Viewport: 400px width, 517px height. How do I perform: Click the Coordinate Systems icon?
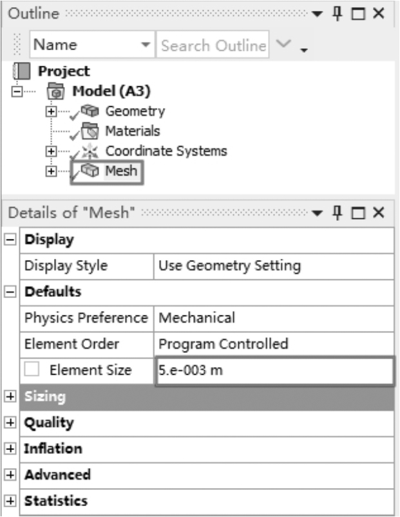point(89,152)
